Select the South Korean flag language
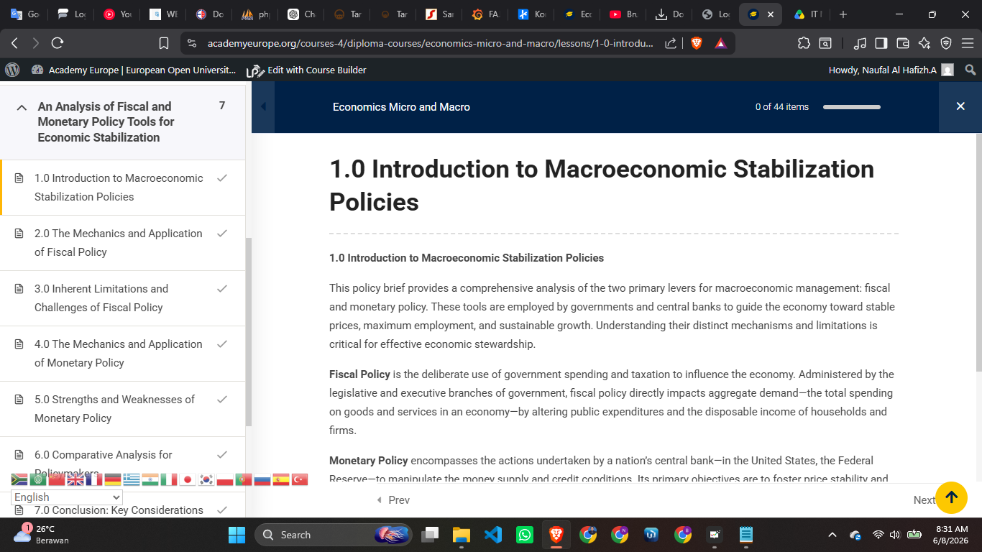The height and width of the screenshot is (552, 982). click(x=206, y=479)
